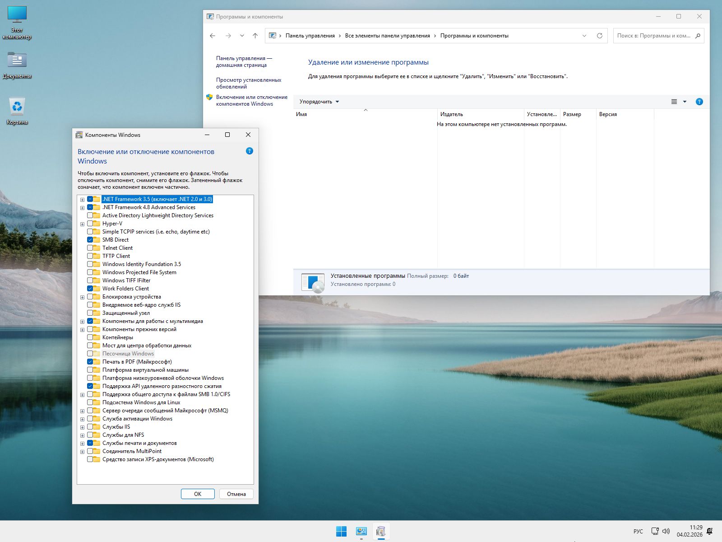Image resolution: width=722 pixels, height=542 pixels.
Task: Click the blue help icon in toolbar
Action: 699,102
